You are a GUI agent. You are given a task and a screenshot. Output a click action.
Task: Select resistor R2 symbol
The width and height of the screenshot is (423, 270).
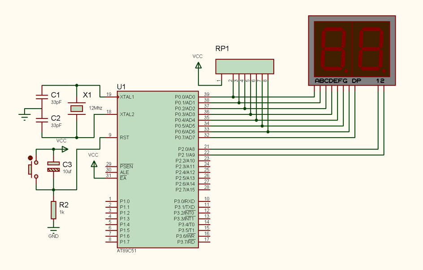click(x=53, y=210)
